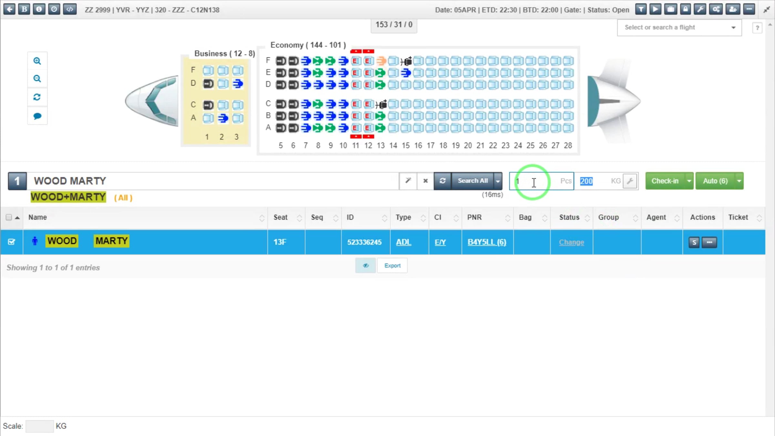
Task: Open the filter funnel icon
Action: 641,9
